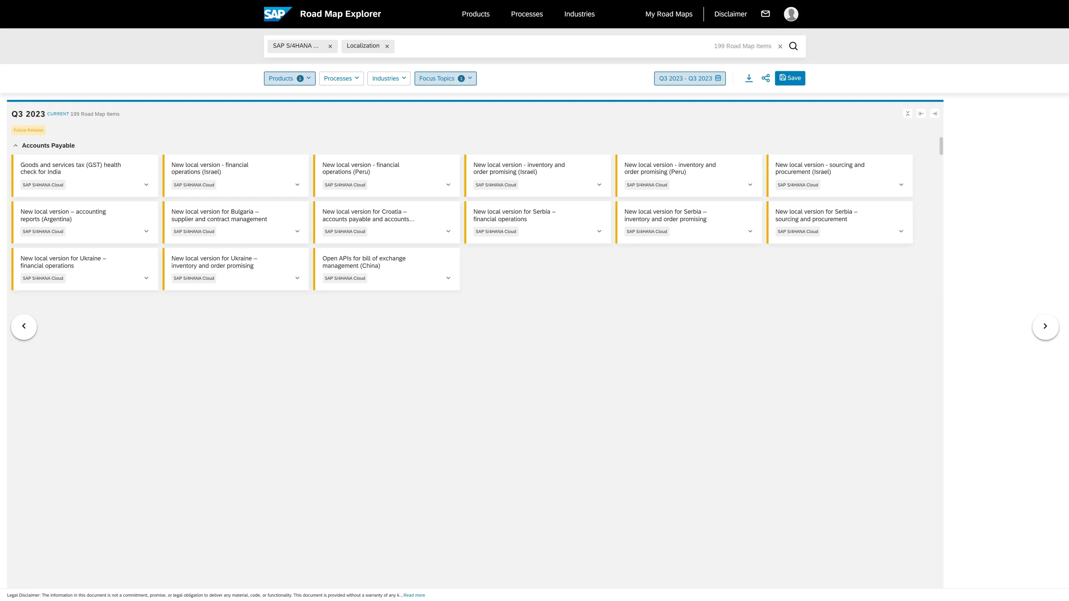Go to My Road Maps
The height and width of the screenshot is (601, 1069).
pyautogui.click(x=669, y=14)
